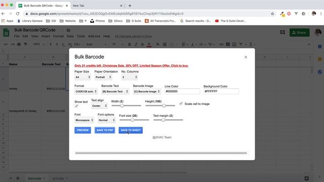
Task: Open the Edit menu
Action: point(25,36)
